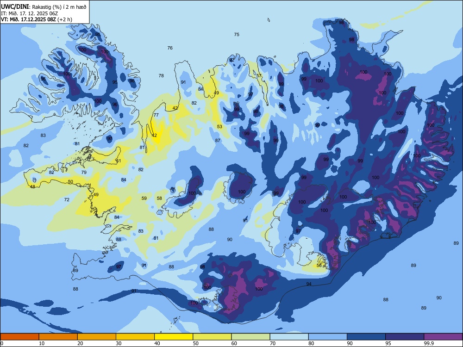Click the legend tick label '10'

42,343
